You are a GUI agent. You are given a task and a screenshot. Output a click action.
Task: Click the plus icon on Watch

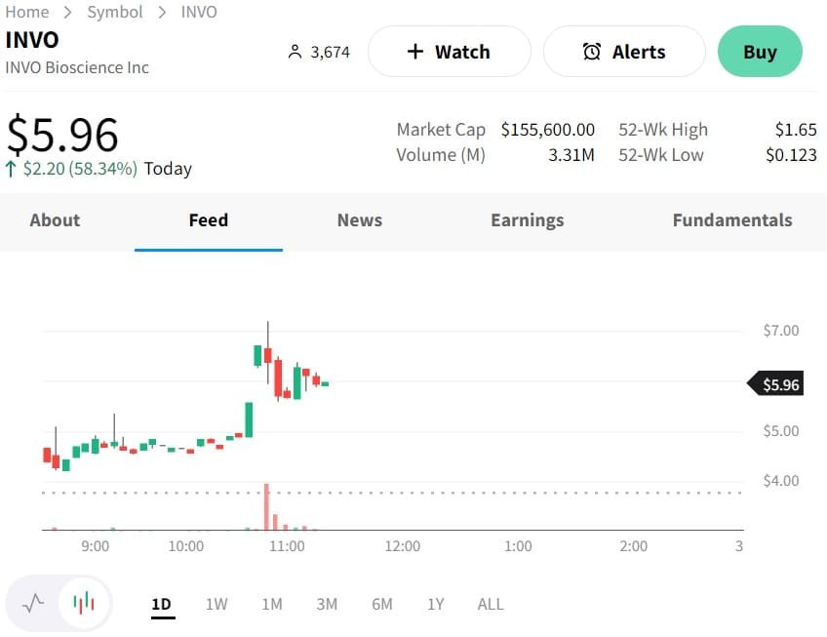point(415,52)
